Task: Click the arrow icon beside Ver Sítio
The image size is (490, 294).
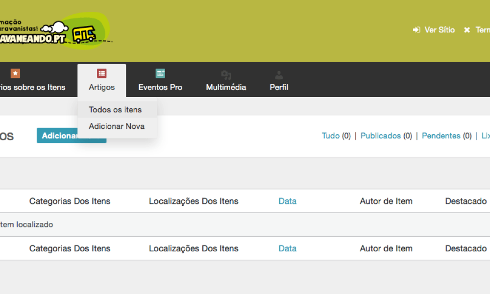Action: click(x=416, y=30)
